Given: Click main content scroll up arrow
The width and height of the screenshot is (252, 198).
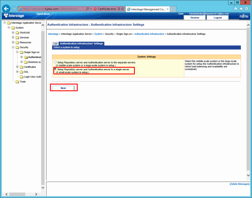Looking at the screenshot, I should coord(248,25).
